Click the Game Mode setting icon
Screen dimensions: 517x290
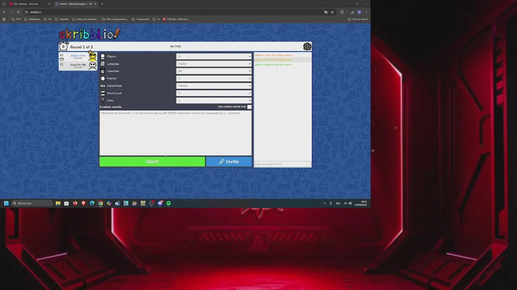click(x=103, y=86)
